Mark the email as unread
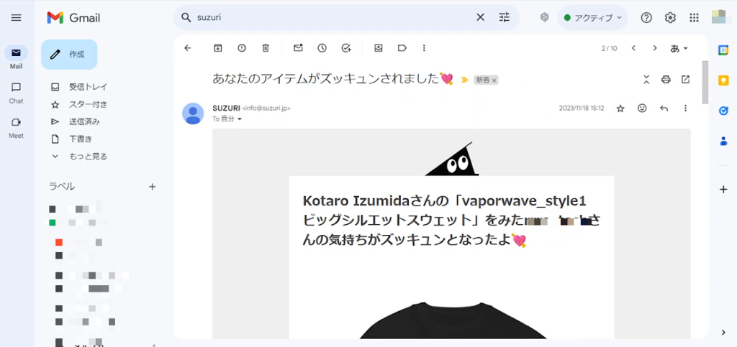 [x=298, y=48]
